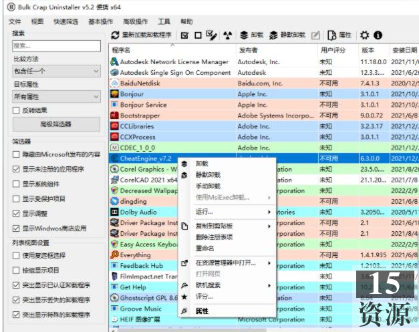The image size is (419, 332).
Task: Click the BaiduNetdisk app icon
Action: (114, 83)
